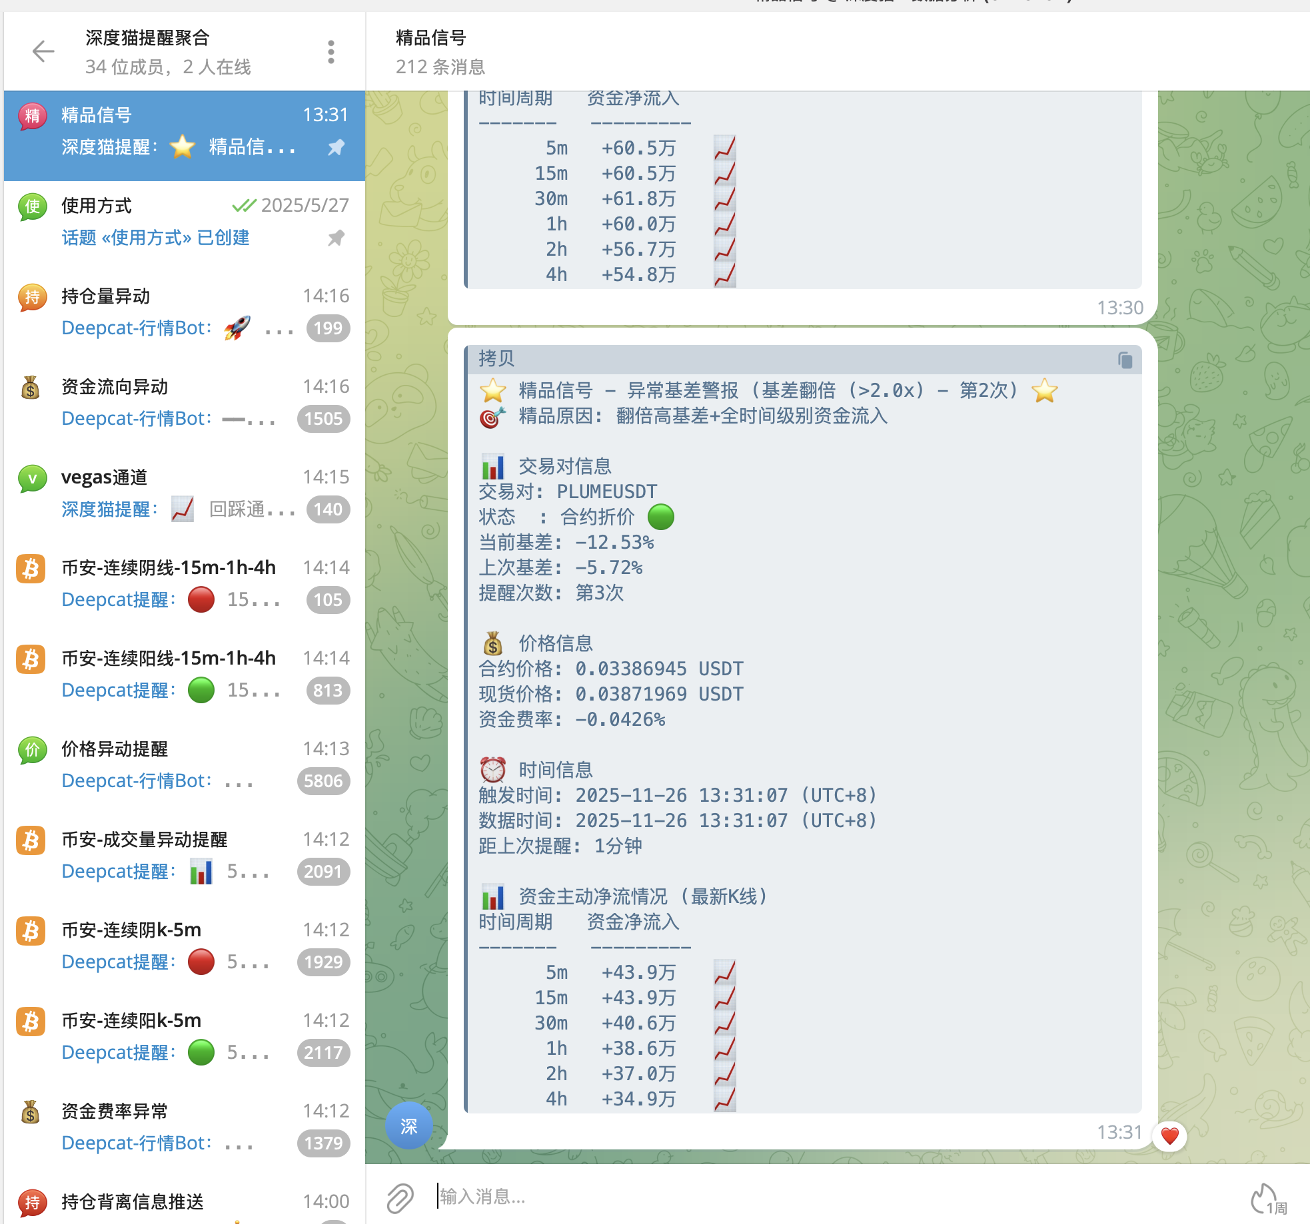This screenshot has height=1224, width=1310.
Task: Copy the 拷贝 message using its copy icon
Action: tap(1125, 359)
